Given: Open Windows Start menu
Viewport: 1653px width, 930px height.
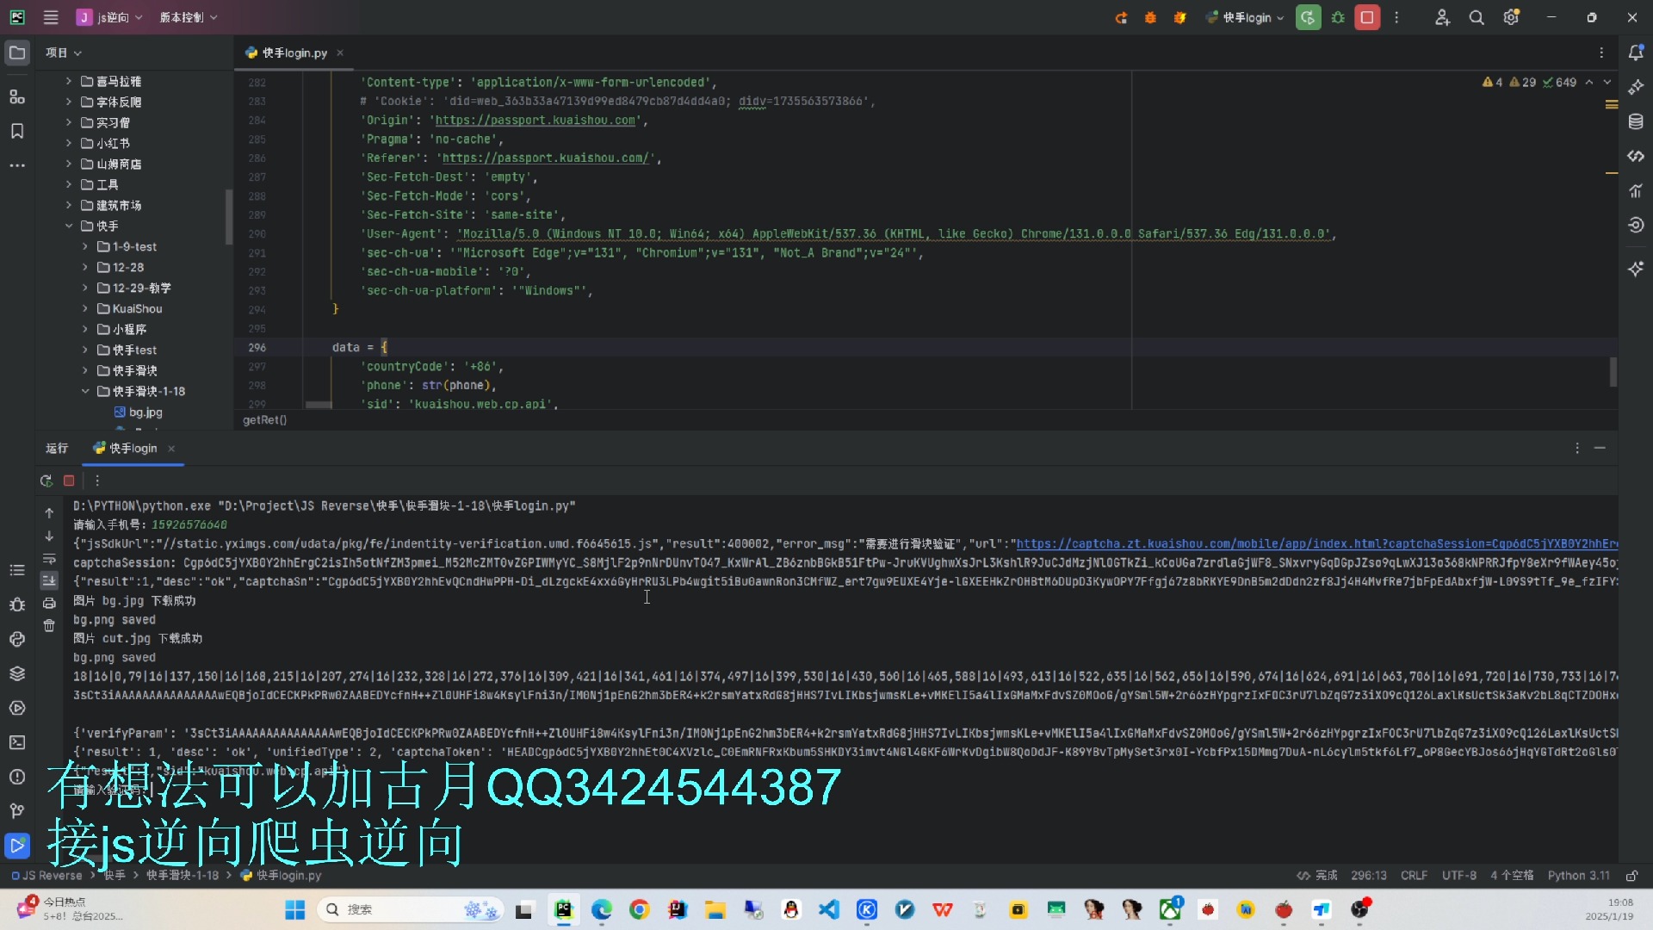Looking at the screenshot, I should [294, 910].
